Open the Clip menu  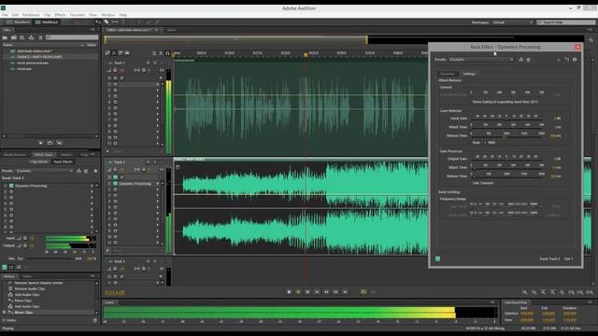click(x=47, y=15)
